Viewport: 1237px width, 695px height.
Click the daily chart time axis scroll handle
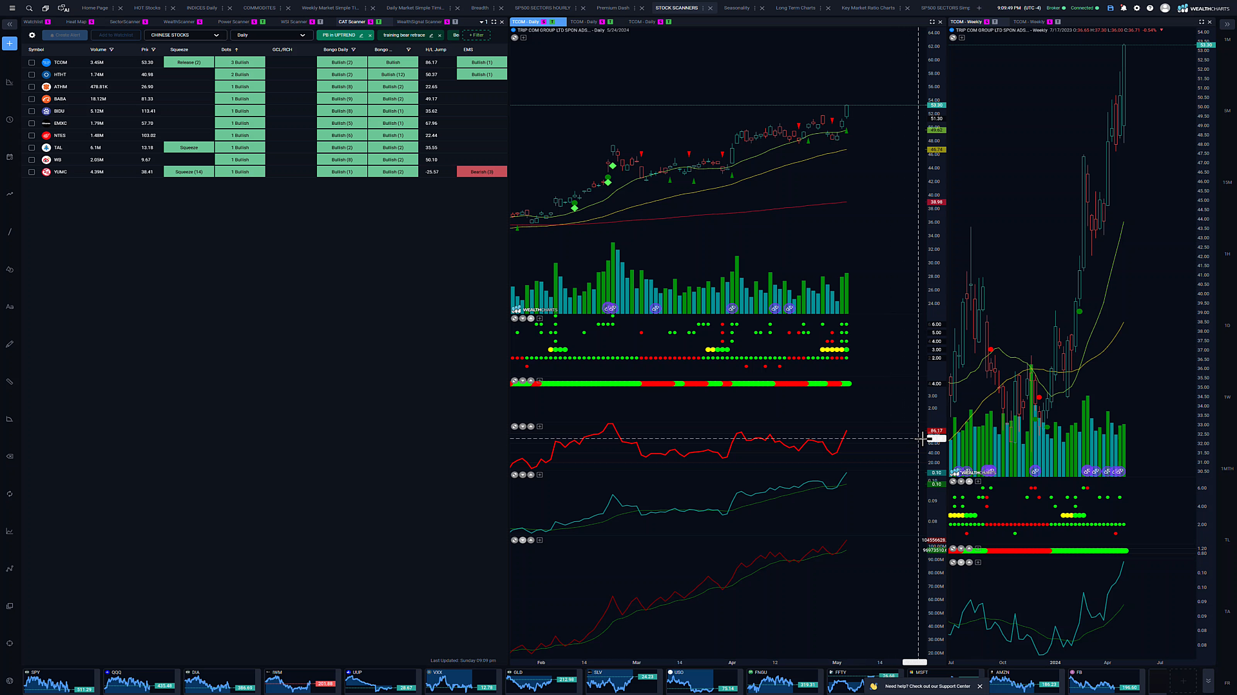(x=914, y=662)
